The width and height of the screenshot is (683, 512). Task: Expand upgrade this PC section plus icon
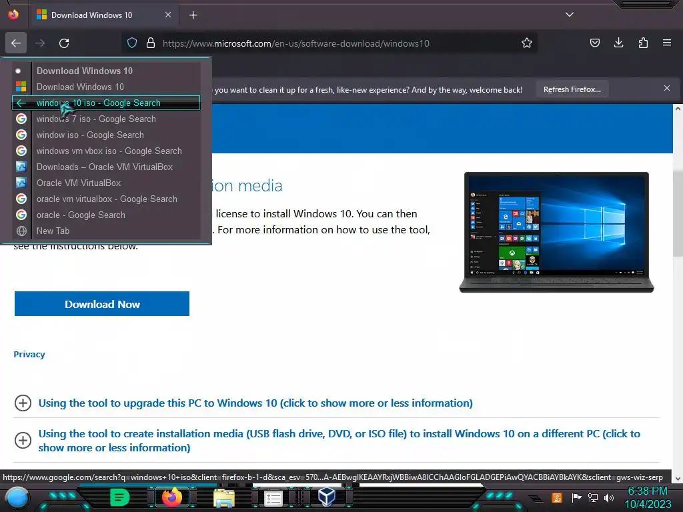[23, 403]
